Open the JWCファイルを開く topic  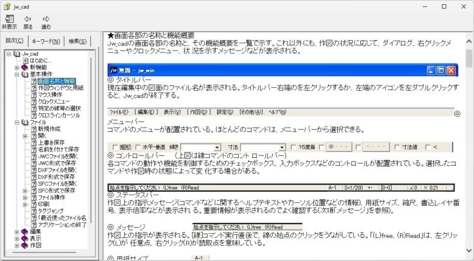(x=57, y=157)
